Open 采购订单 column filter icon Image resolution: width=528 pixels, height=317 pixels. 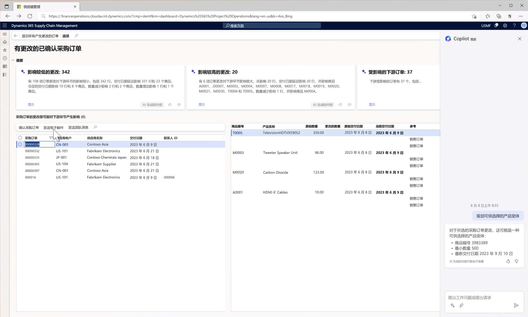pos(51,138)
